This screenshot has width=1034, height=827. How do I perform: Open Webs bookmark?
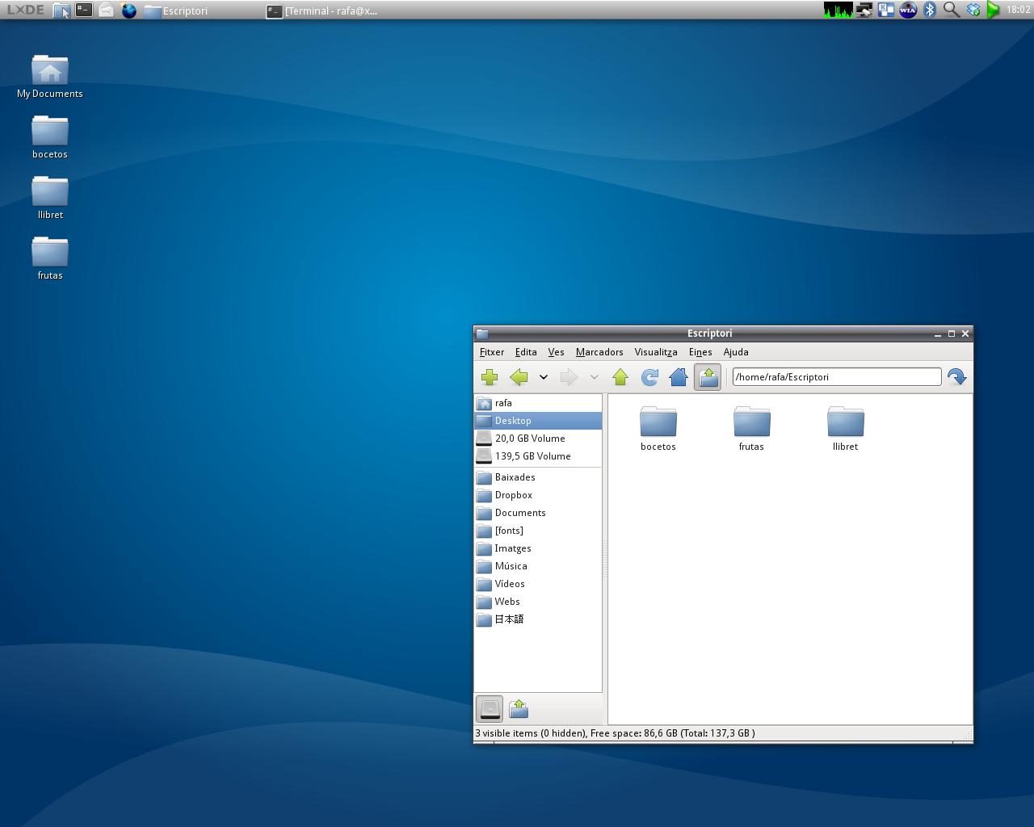tap(538, 602)
